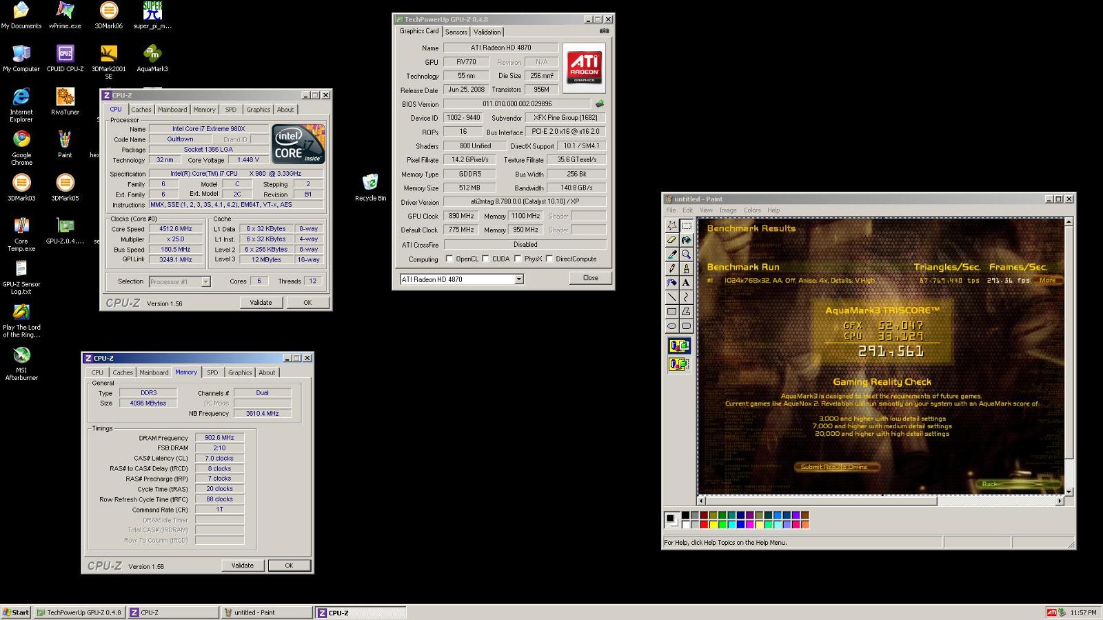The height and width of the screenshot is (620, 1103).
Task: Tick the DirectCompute checkbox in GPU-Z
Action: [549, 259]
